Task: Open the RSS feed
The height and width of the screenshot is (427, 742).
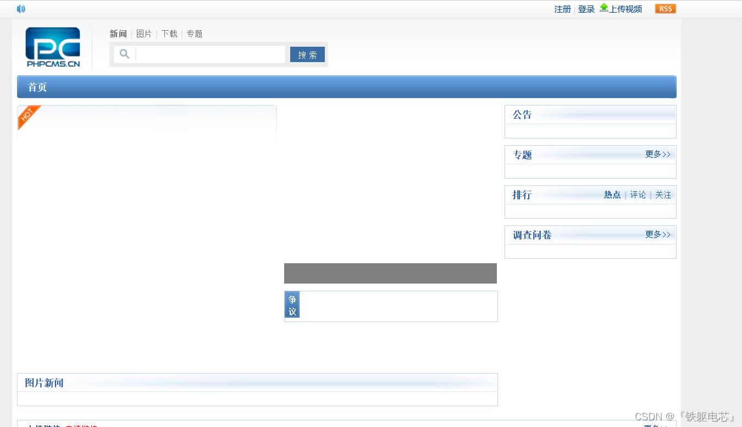Action: coord(665,9)
